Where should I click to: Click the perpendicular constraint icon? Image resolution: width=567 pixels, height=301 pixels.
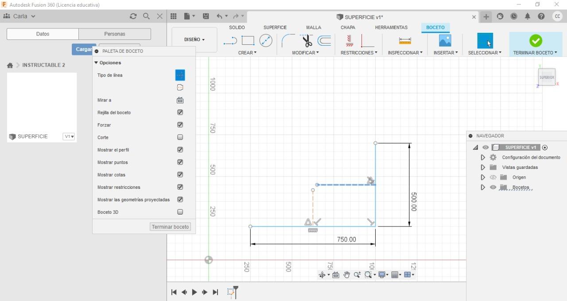click(368, 41)
